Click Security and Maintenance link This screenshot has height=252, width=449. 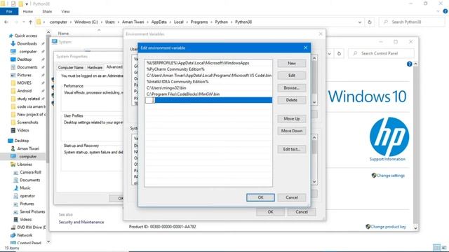point(81,222)
